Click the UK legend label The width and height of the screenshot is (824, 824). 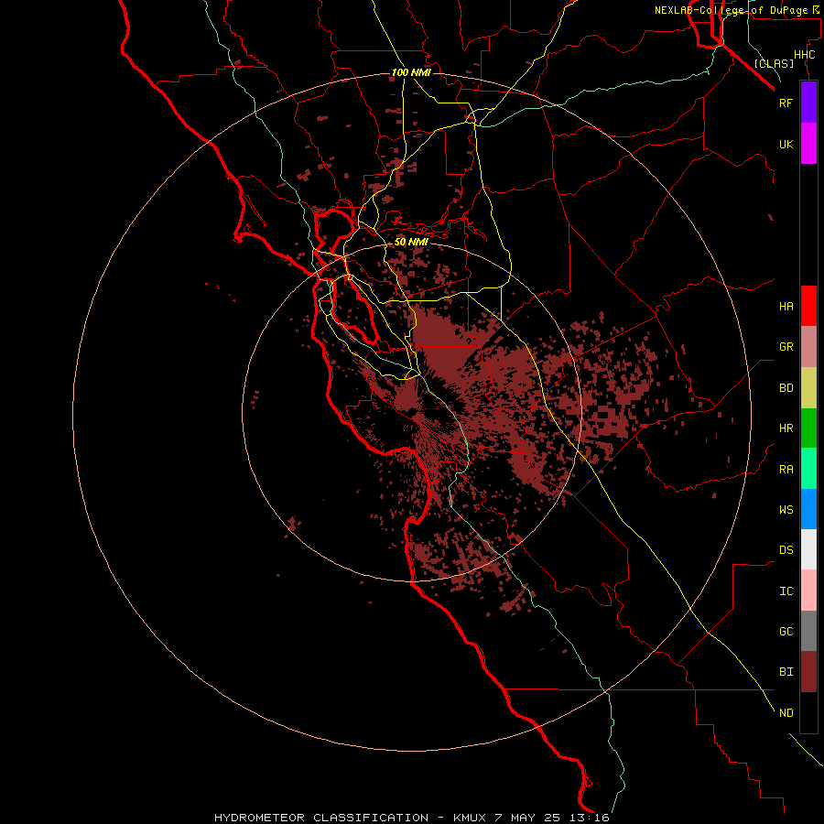[786, 144]
